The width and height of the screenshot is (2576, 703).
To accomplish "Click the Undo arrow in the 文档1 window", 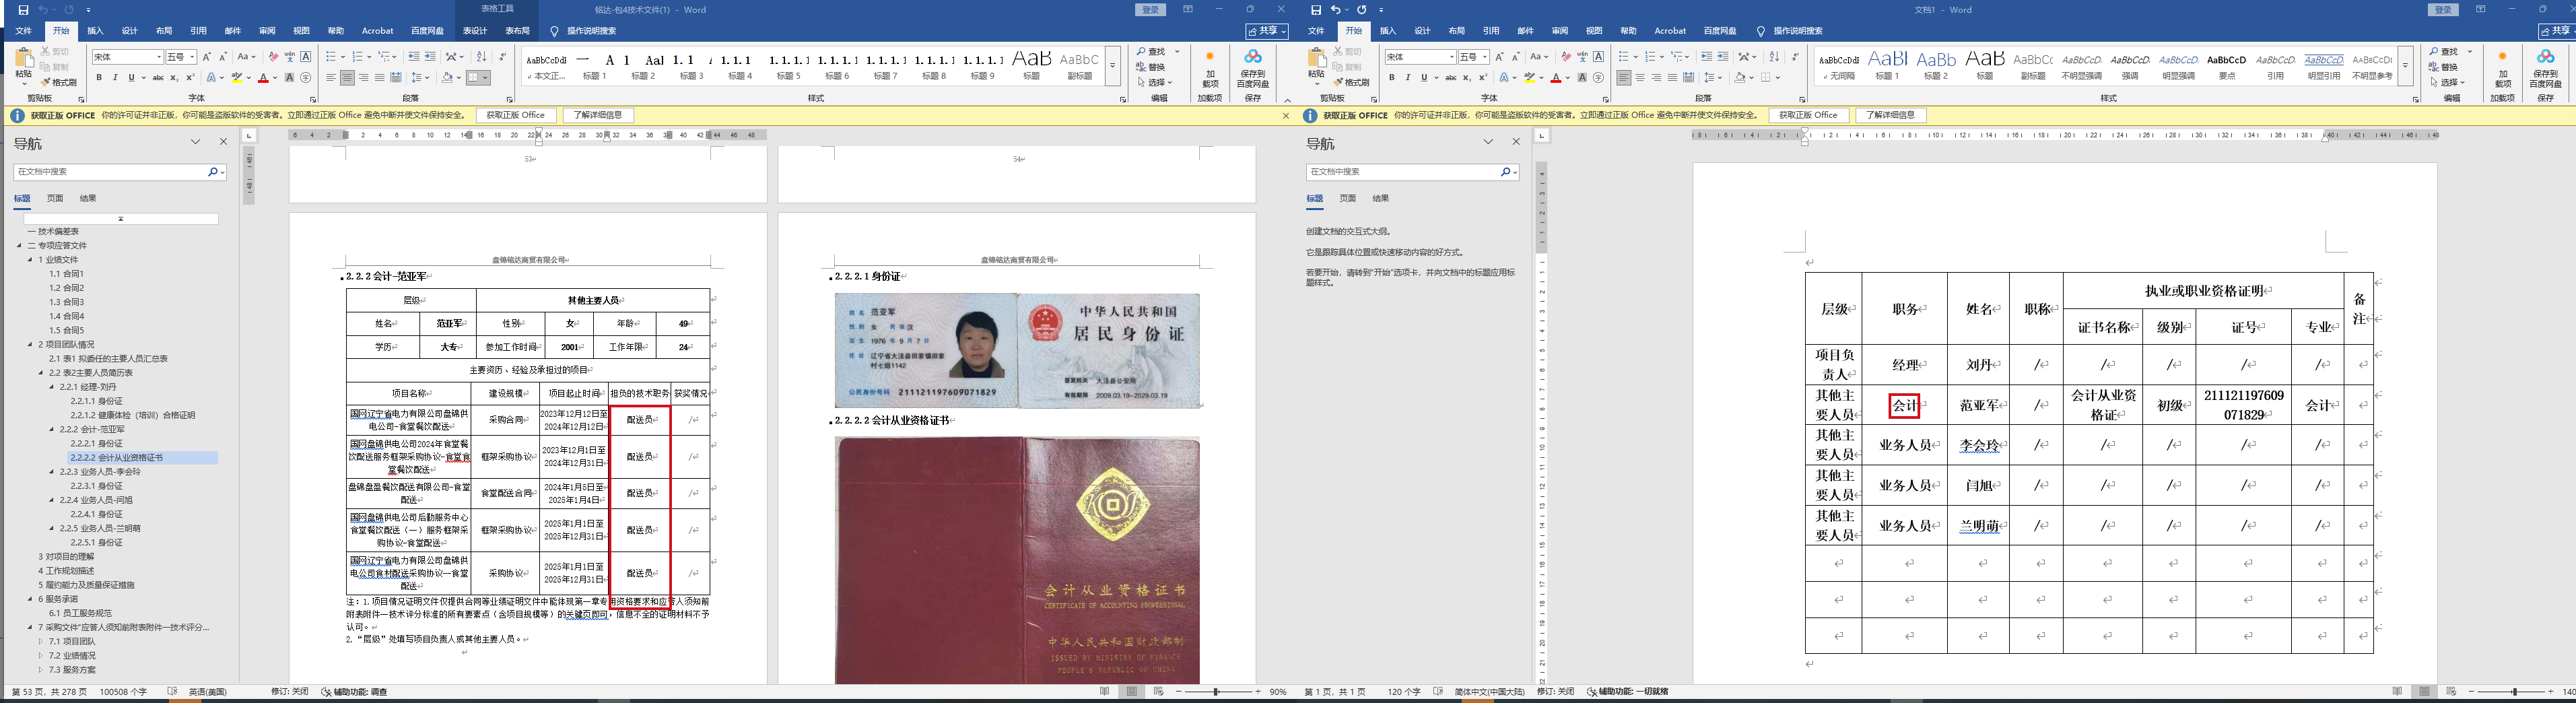I will tap(1336, 10).
